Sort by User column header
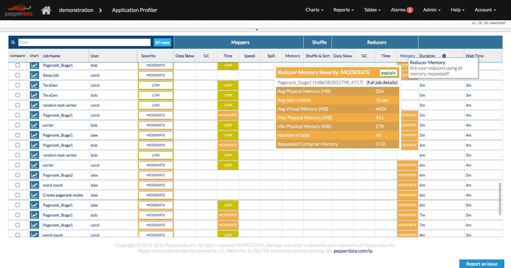This screenshot has height=268, width=511. [95, 56]
